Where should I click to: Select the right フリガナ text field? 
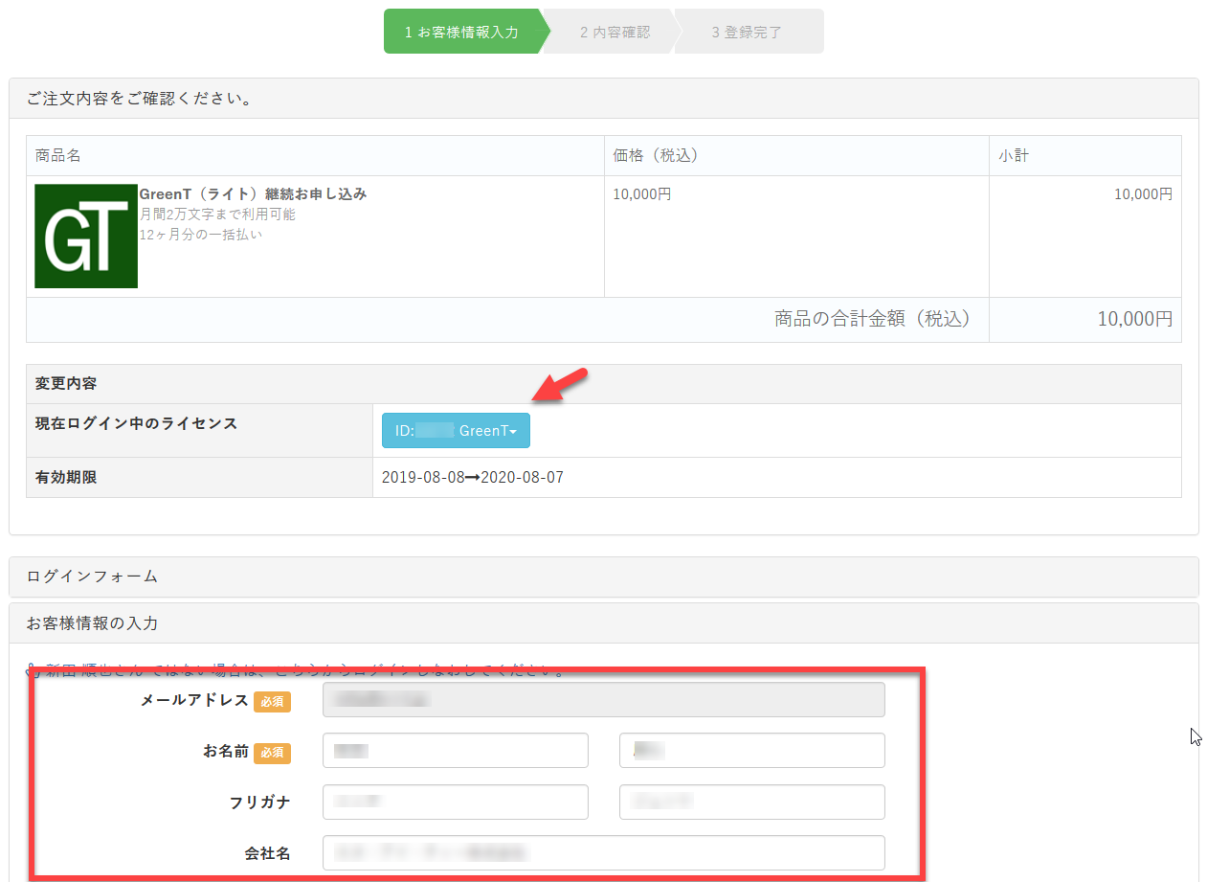click(751, 803)
